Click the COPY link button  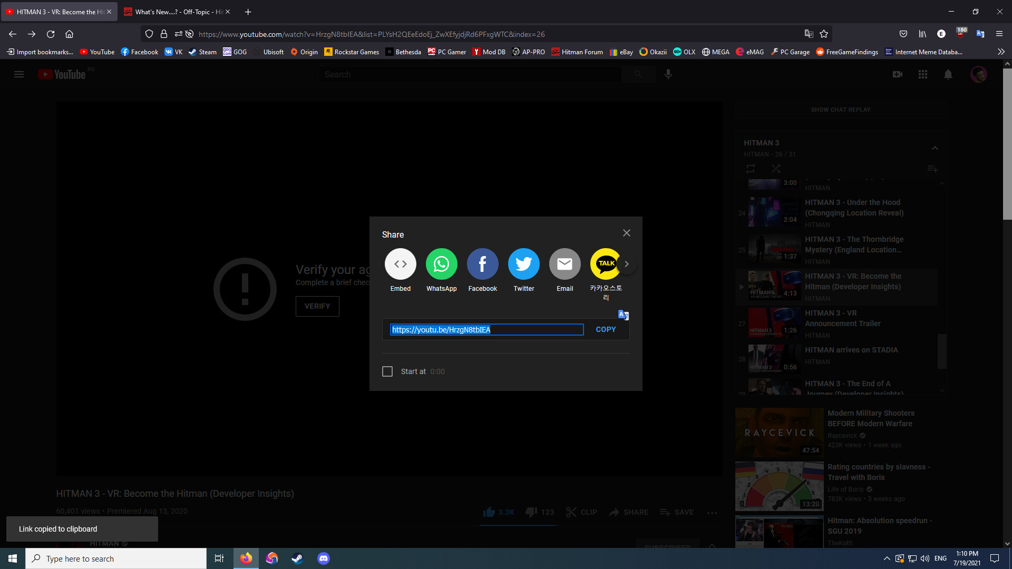coord(606,329)
